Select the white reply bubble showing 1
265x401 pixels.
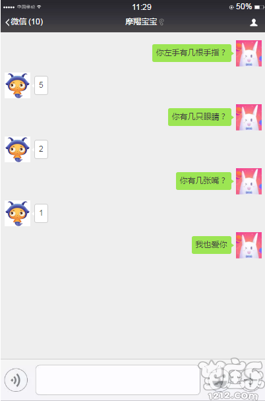pyautogui.click(x=41, y=213)
